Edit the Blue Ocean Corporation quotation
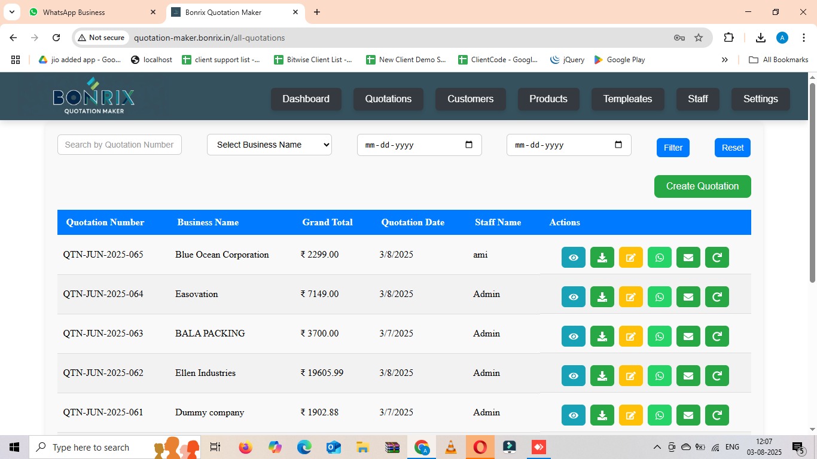Image resolution: width=817 pixels, height=459 pixels. tap(631, 258)
